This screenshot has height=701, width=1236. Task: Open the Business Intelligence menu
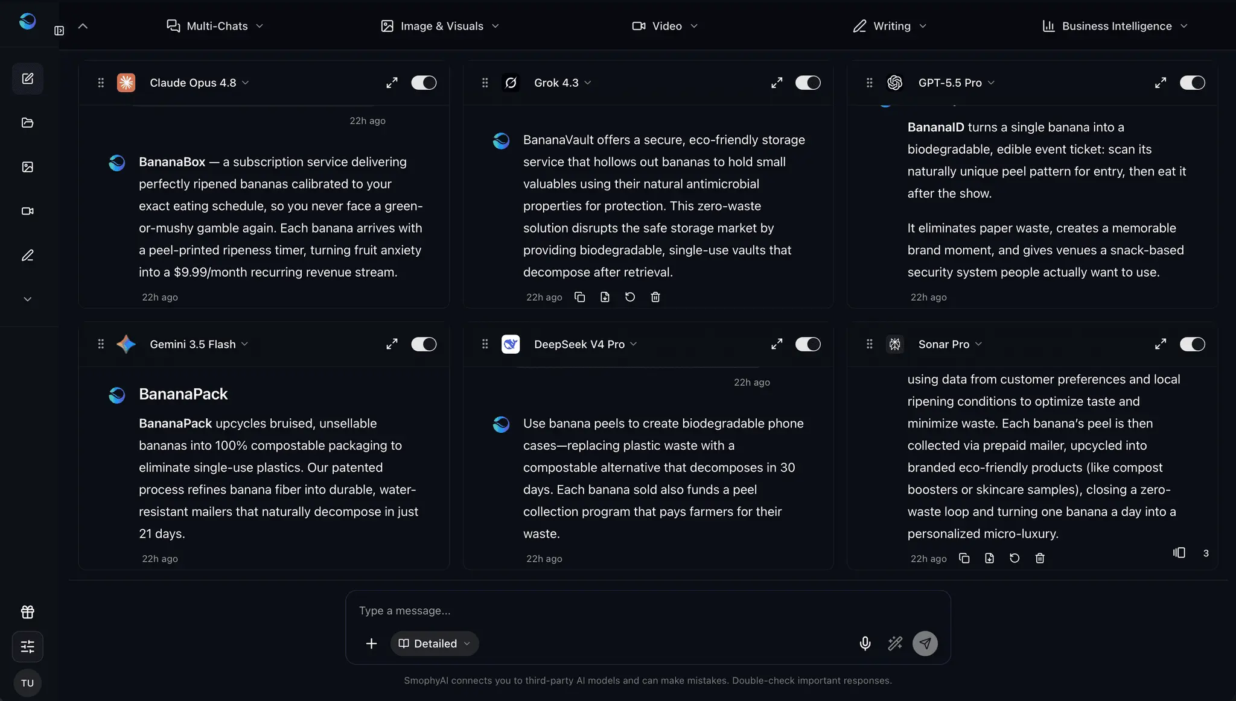coord(1115,26)
